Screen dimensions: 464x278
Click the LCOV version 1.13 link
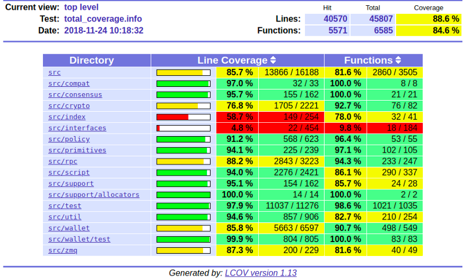(260, 273)
